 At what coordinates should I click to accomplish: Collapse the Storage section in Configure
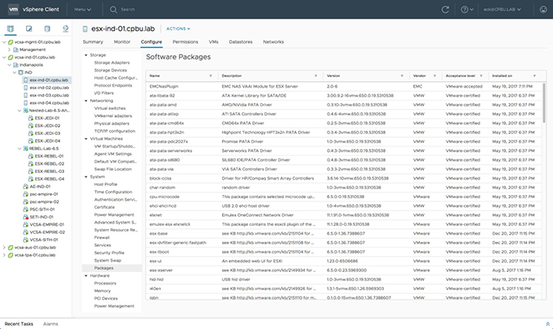click(85, 55)
